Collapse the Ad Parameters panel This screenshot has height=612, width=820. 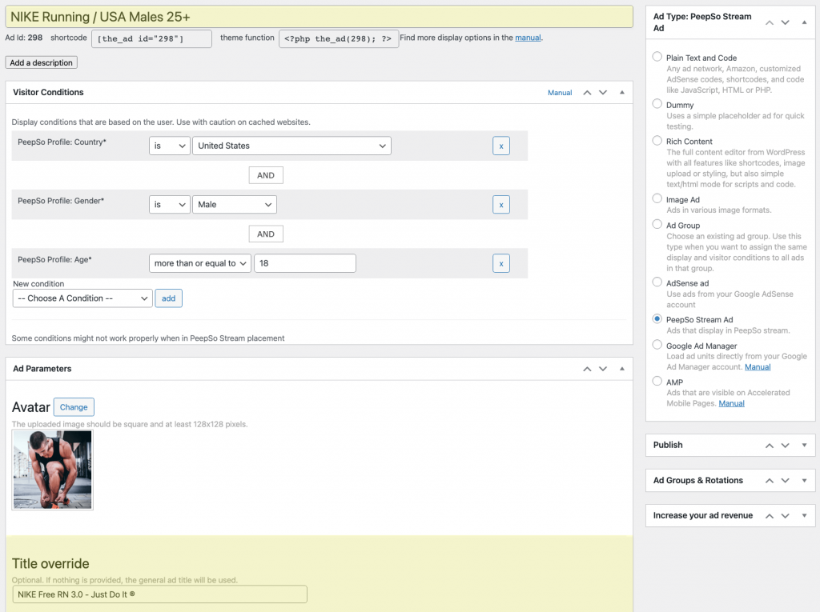621,369
